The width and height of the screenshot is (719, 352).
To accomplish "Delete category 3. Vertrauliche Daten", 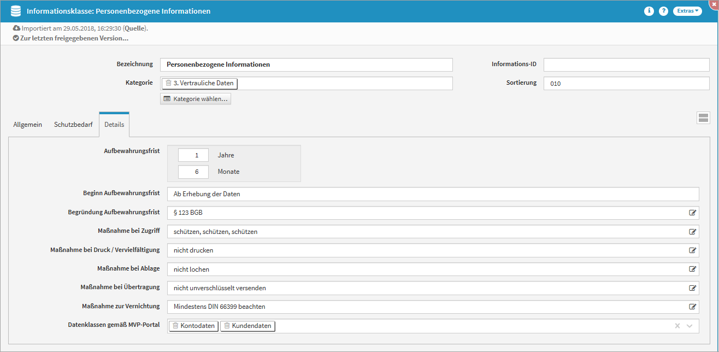I will (168, 83).
